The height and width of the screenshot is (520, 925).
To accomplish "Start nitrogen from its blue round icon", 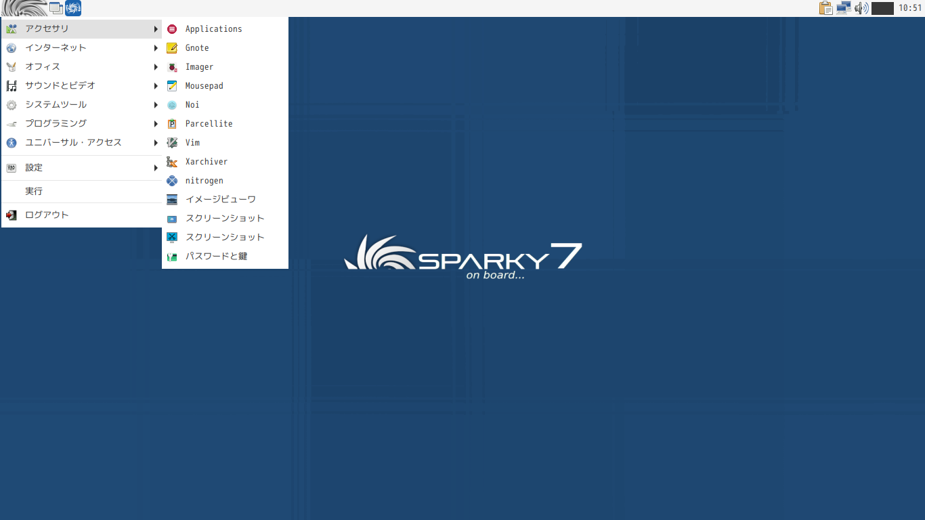I will pos(172,181).
